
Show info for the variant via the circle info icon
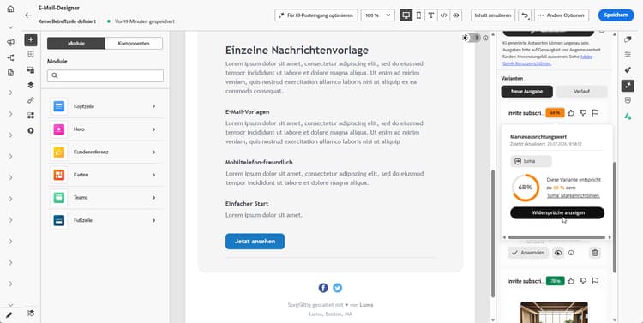571,253
